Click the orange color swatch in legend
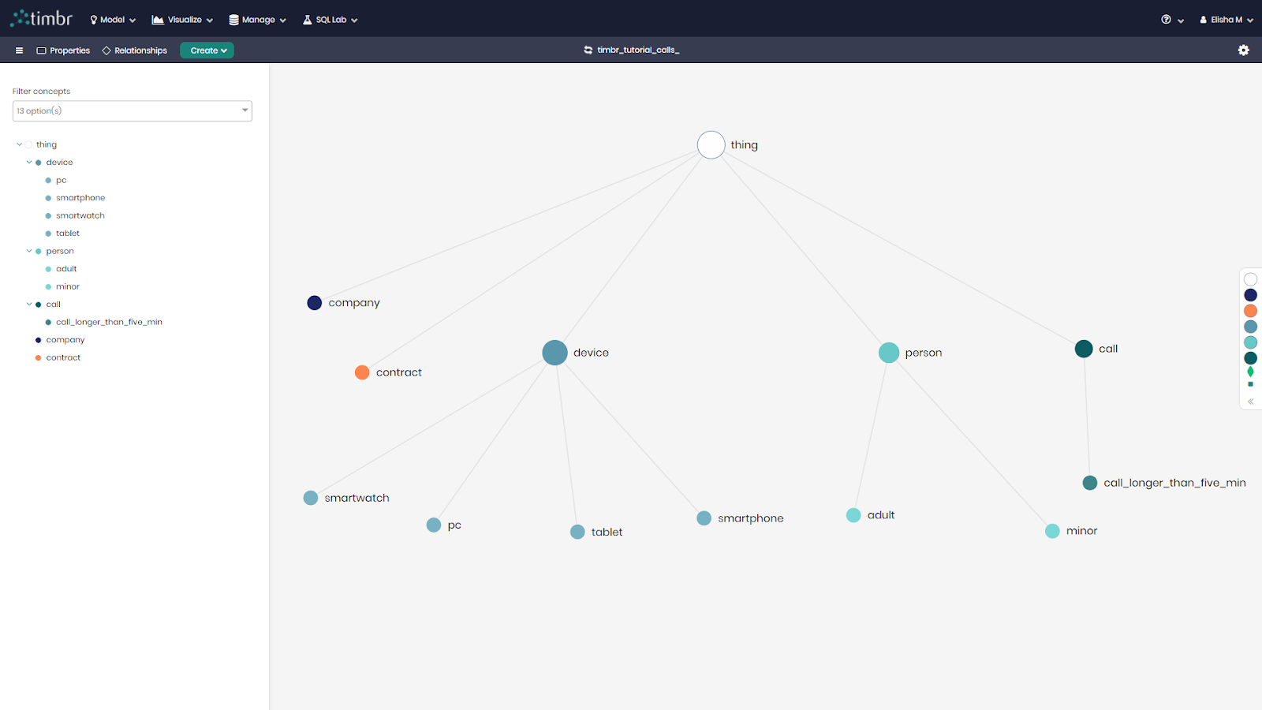Image resolution: width=1262 pixels, height=710 pixels. pos(1250,311)
